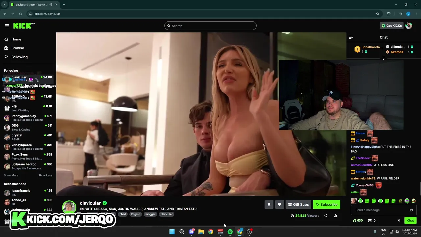Toggle the follow heart button
This screenshot has height=237, width=421.
point(279,204)
